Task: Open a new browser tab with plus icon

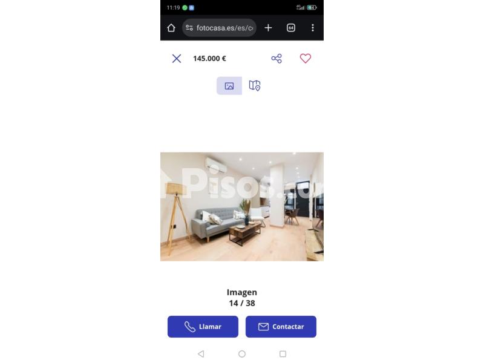Action: 268,28
